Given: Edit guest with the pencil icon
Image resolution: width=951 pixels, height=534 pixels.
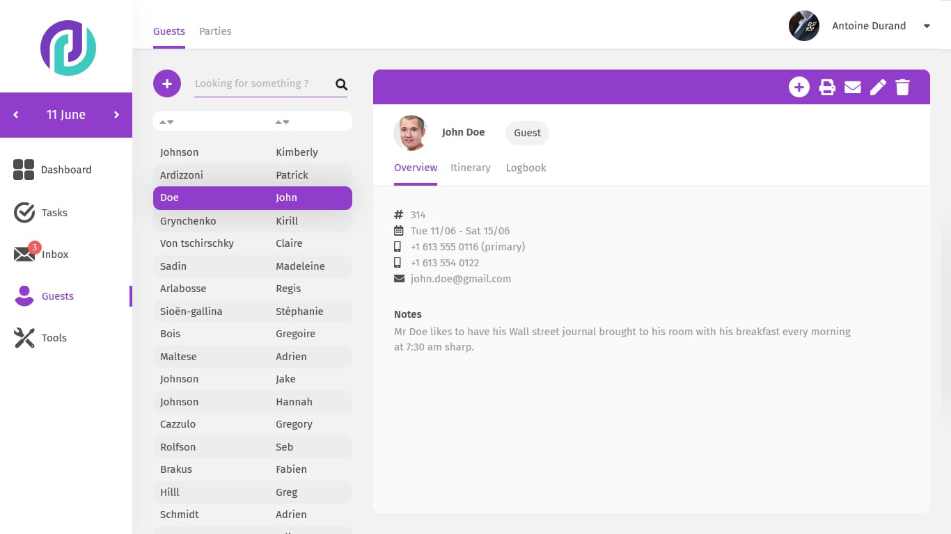Looking at the screenshot, I should 878,87.
